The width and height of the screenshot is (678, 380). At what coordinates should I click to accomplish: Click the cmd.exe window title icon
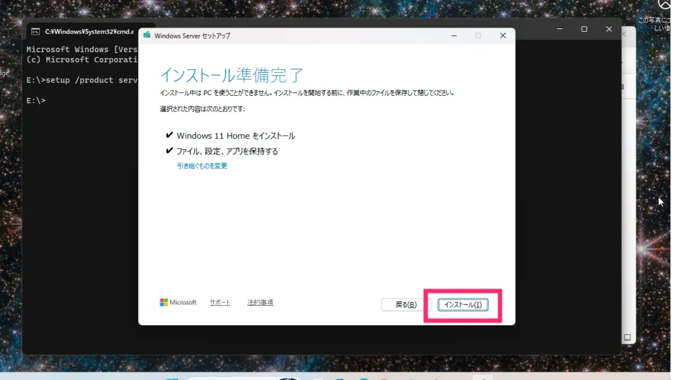click(x=36, y=32)
